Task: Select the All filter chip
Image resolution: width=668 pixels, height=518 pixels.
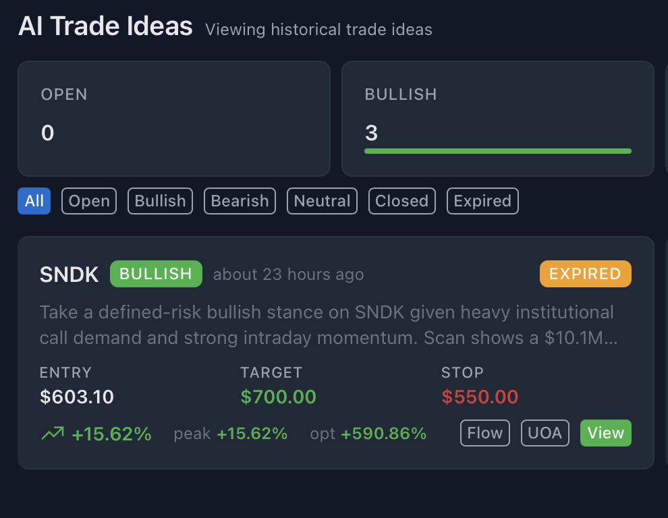Action: (34, 201)
